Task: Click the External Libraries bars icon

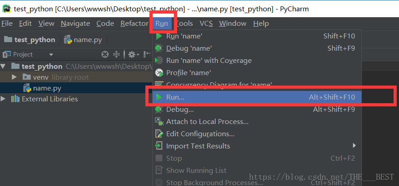Action: pyautogui.click(x=15, y=99)
